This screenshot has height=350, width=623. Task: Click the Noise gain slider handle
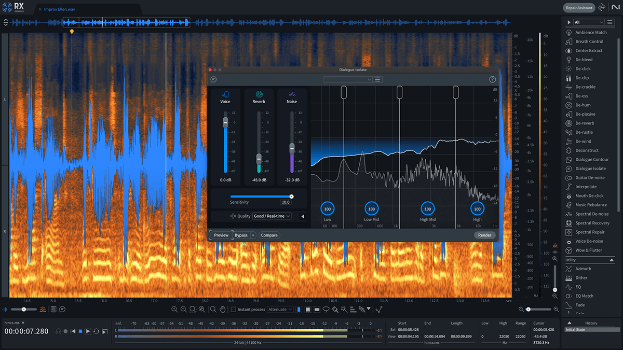coord(292,148)
